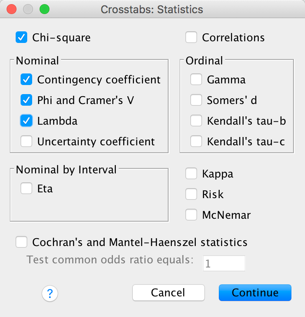The height and width of the screenshot is (317, 305).
Task: Uncheck Phi and Cramer's V
Action: tap(26, 100)
